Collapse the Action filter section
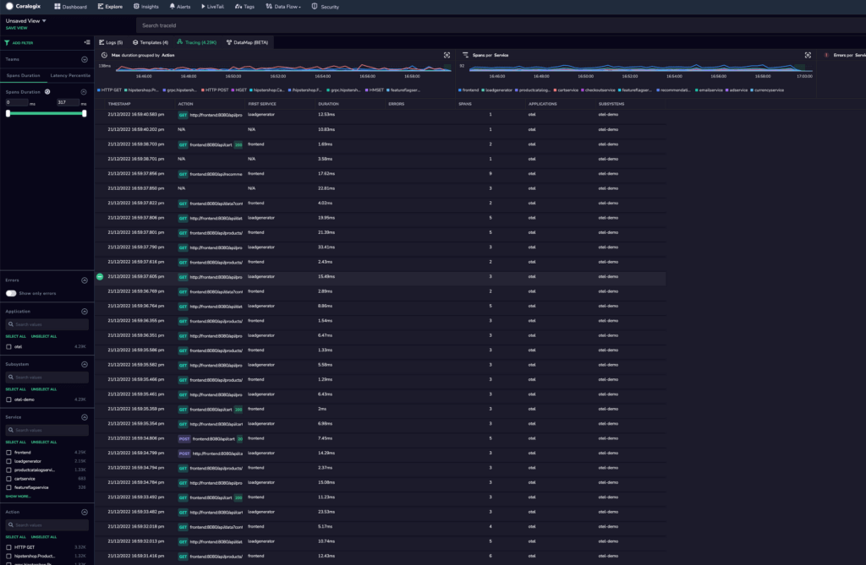 (x=85, y=513)
